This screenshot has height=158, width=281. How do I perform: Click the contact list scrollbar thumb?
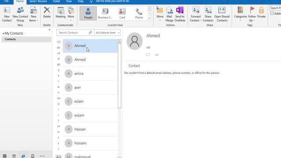[x=119, y=75]
